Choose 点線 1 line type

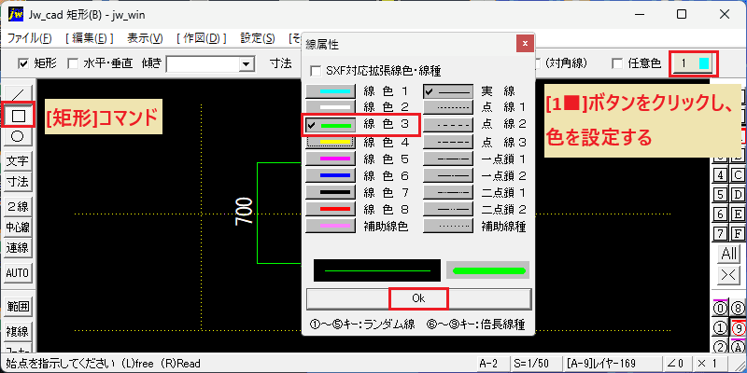pos(448,106)
